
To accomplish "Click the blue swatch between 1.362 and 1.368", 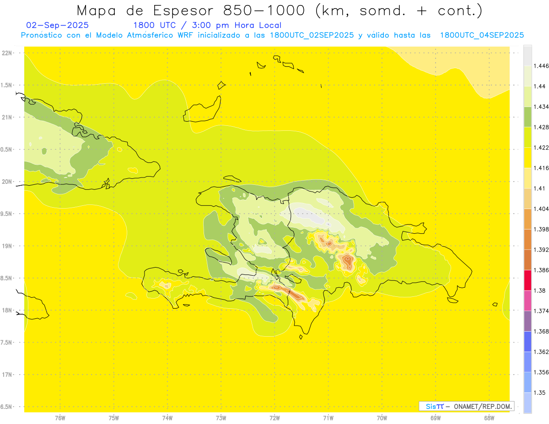I will (x=527, y=342).
